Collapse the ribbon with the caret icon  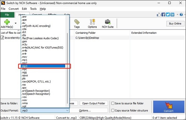click(178, 15)
